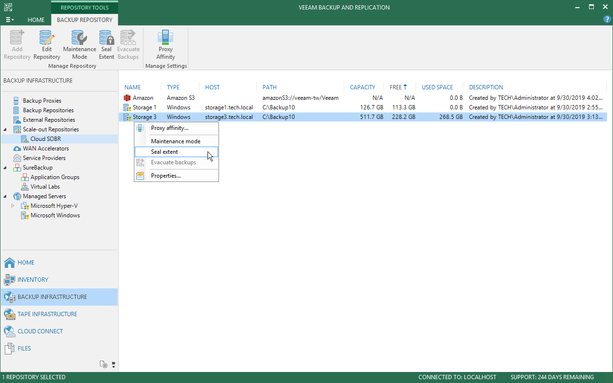The image size is (613, 383).
Task: Sort by the NAME column header
Action: tap(132, 87)
